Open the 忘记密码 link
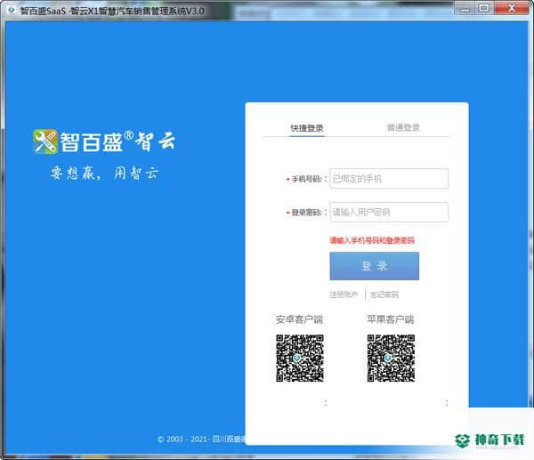Viewport: 534px width, 460px height. tap(384, 295)
